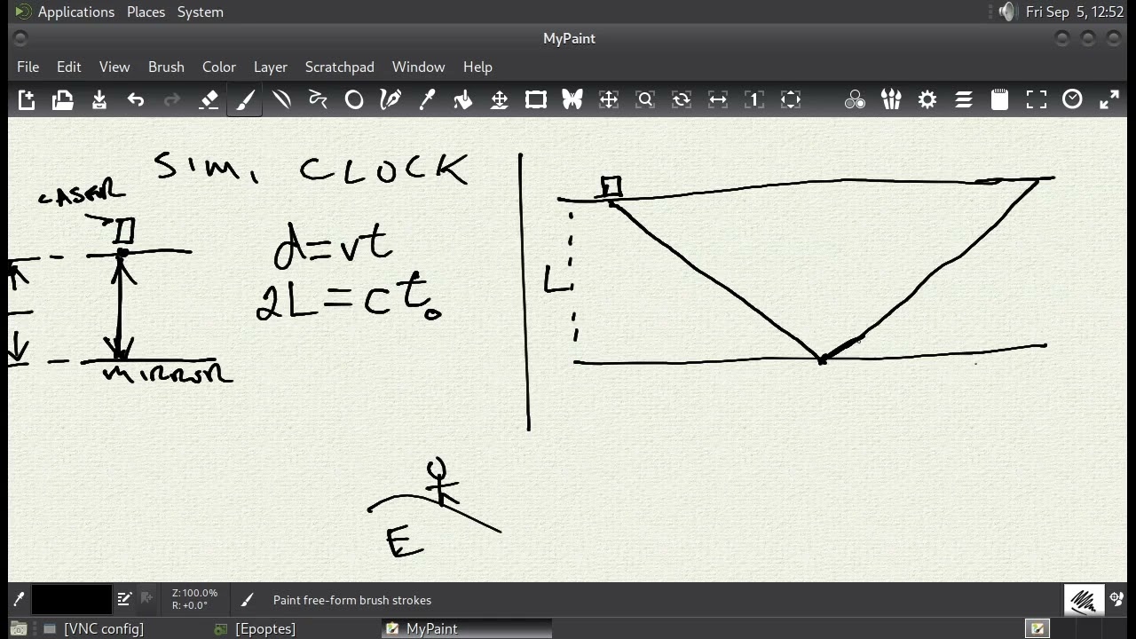Click the Fit View icon
Viewport: 1136px width, 639px height.
coord(791,100)
